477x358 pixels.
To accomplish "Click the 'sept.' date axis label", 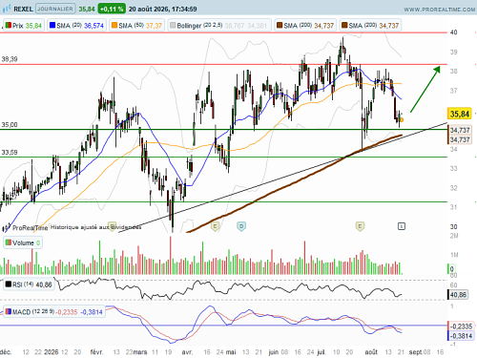I will [416, 352].
